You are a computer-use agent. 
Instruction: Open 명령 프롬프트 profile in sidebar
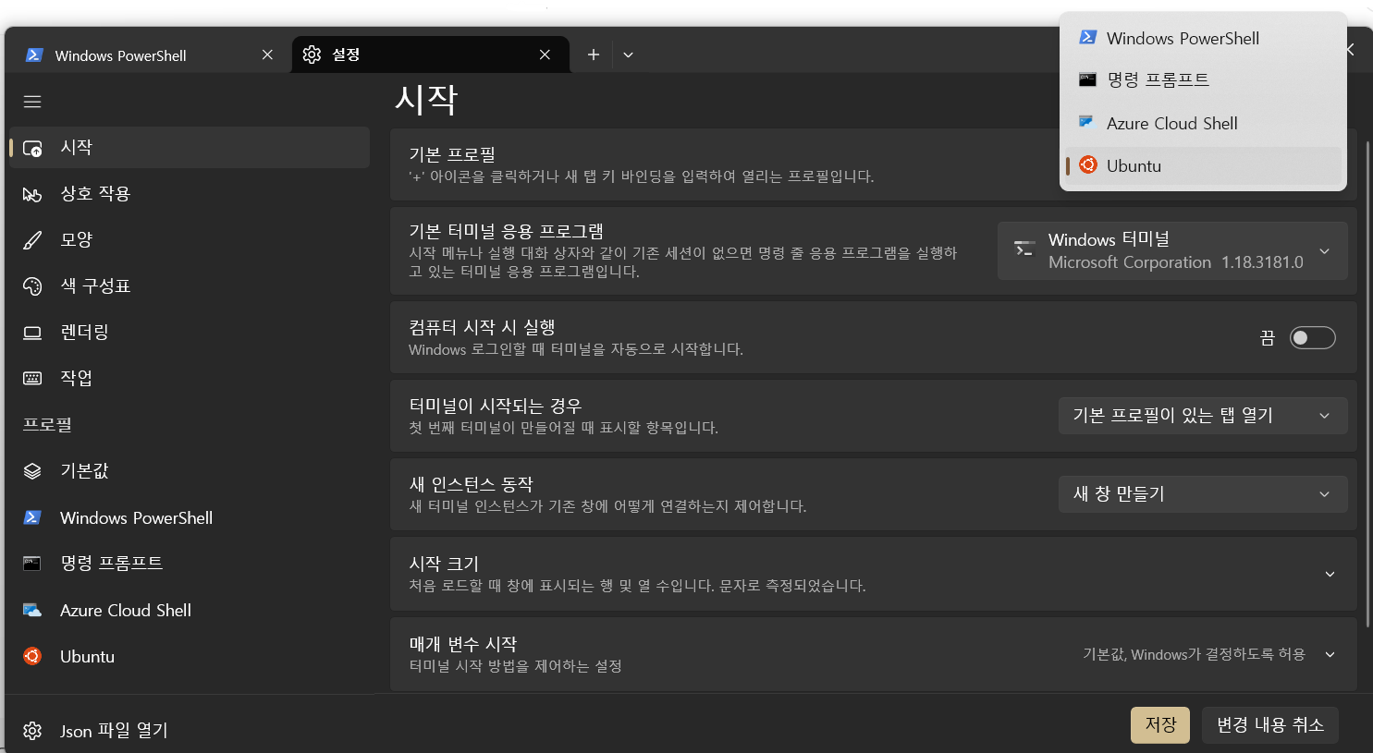190,564
